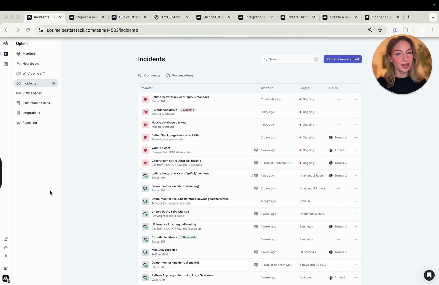The height and width of the screenshot is (285, 439).
Task: Open options for Manually reported incident
Action: point(356,252)
